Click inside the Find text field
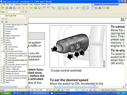127x95 pixels. click(x=14, y=12)
